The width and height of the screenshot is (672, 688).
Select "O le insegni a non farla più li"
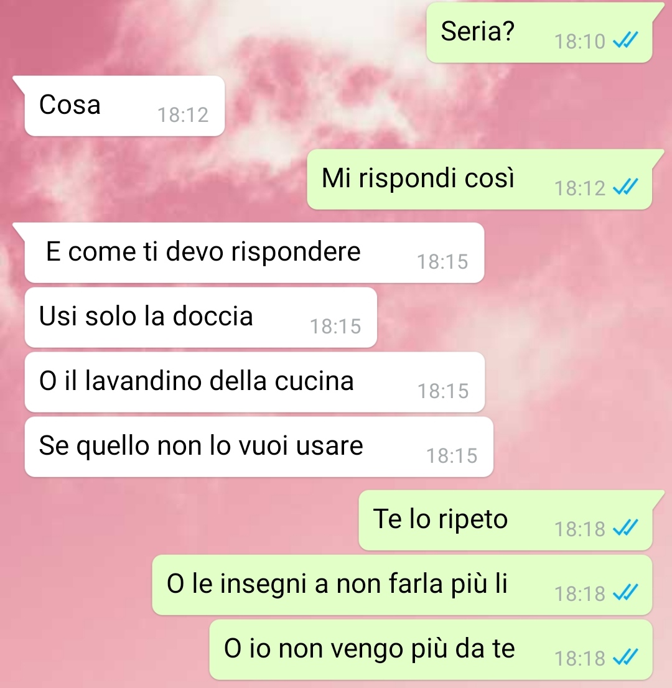(x=402, y=585)
